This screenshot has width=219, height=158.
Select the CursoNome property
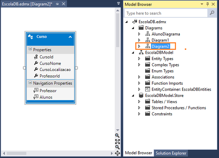[x=50, y=64]
